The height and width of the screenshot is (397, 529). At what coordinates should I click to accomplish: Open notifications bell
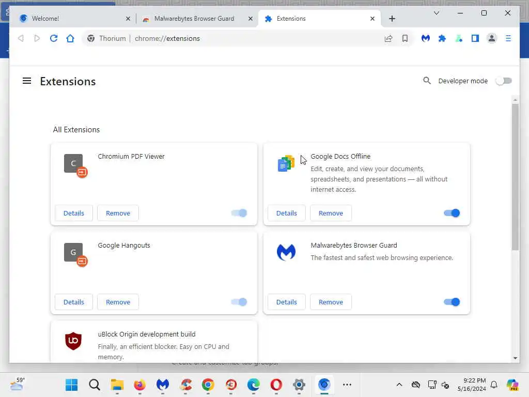493,385
